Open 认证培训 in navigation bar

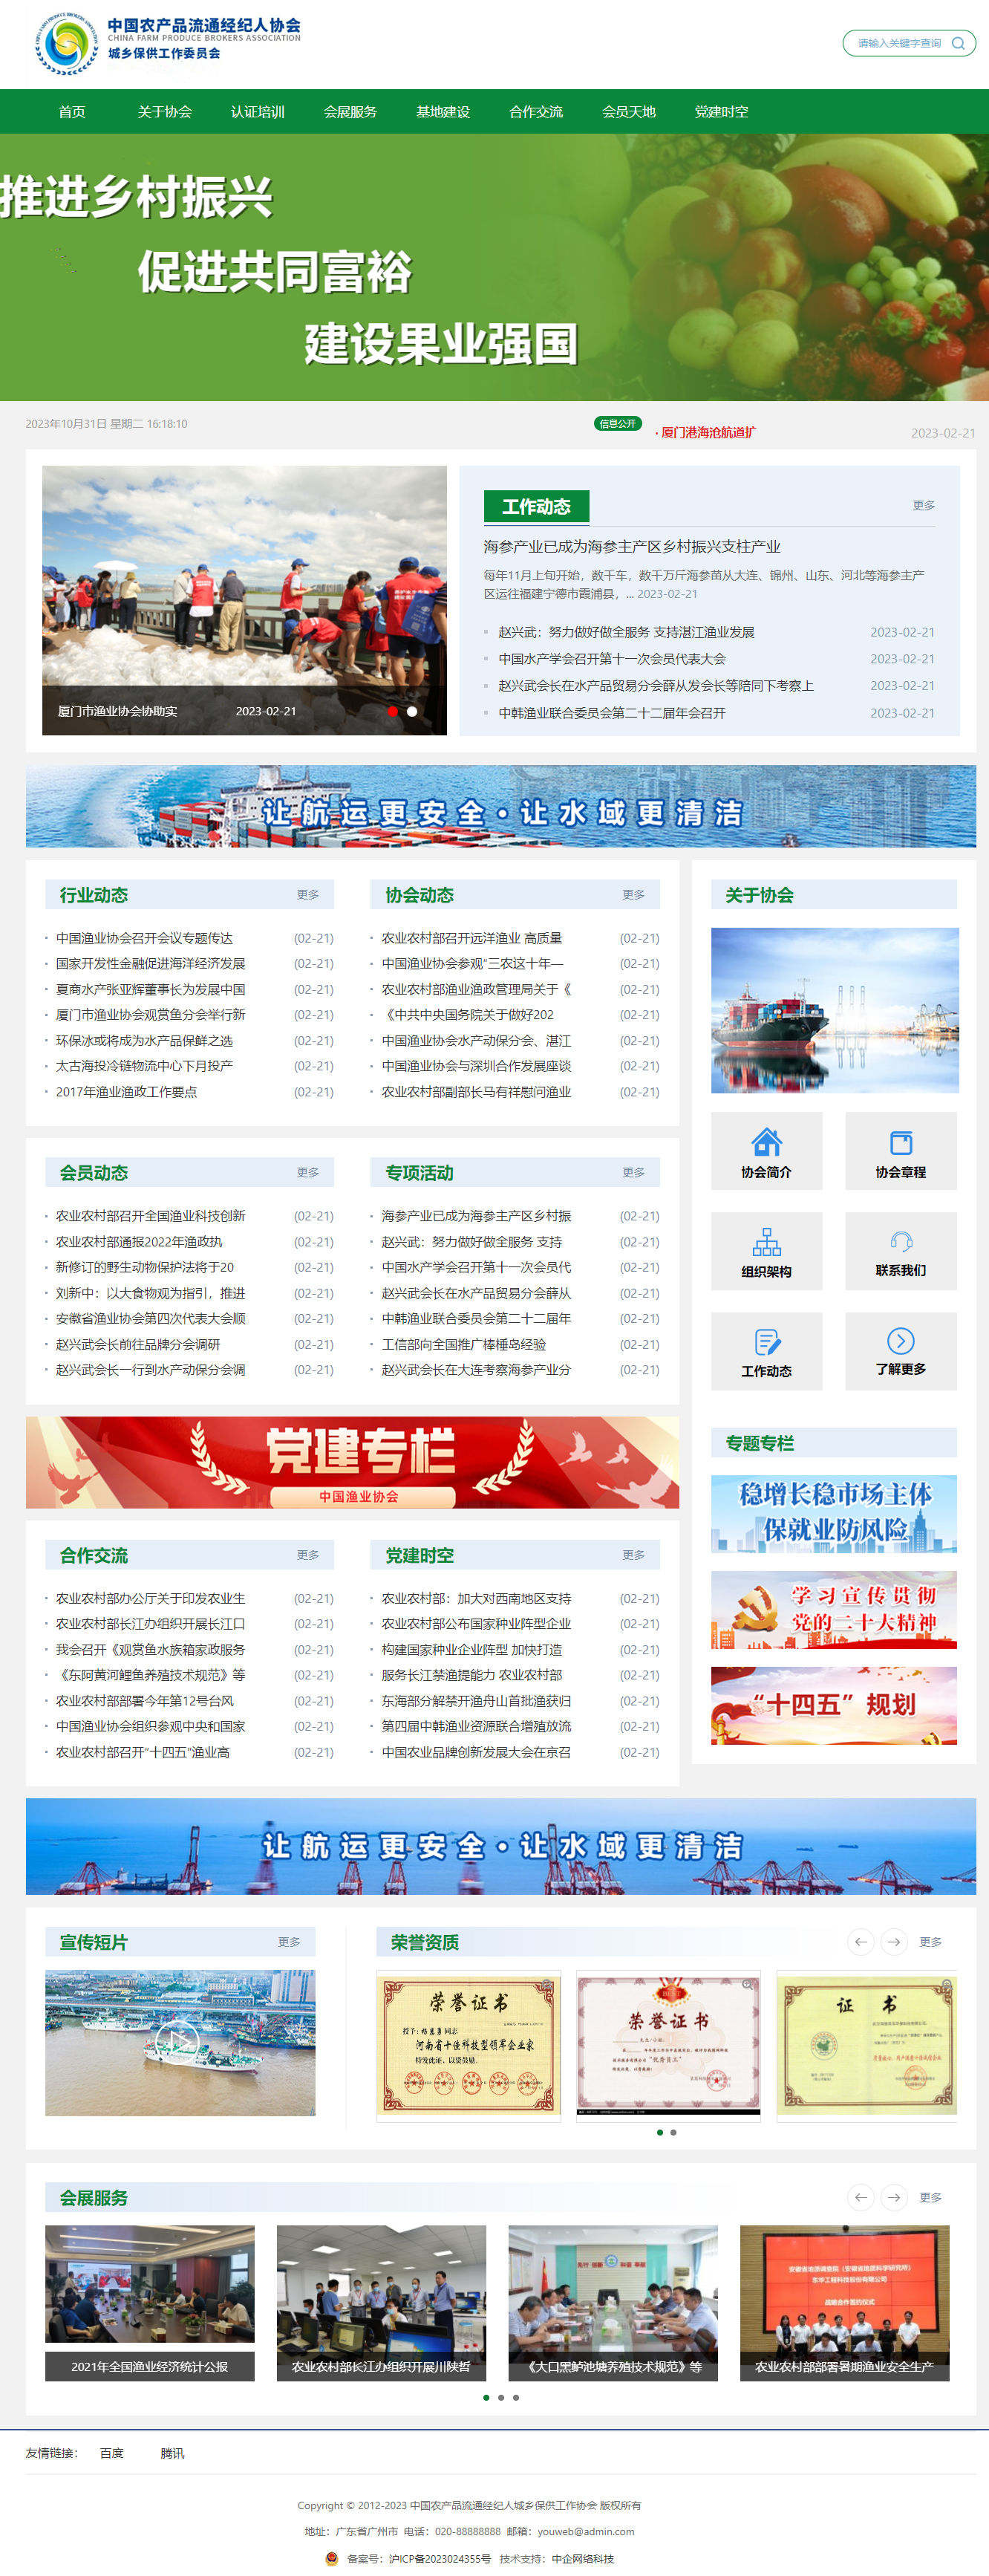pos(258,111)
